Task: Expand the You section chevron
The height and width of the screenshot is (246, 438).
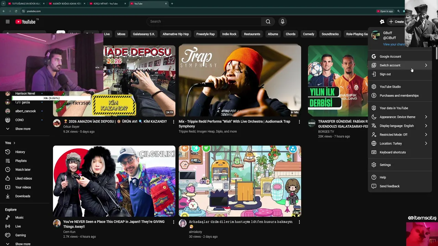Action: click(14, 143)
